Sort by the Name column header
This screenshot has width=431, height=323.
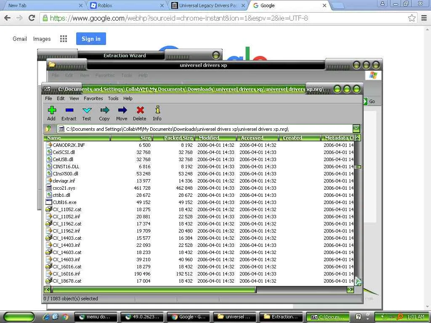(x=77, y=138)
